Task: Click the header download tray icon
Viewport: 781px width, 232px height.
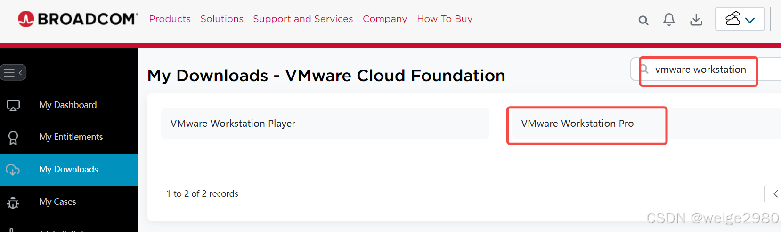Action: tap(696, 20)
